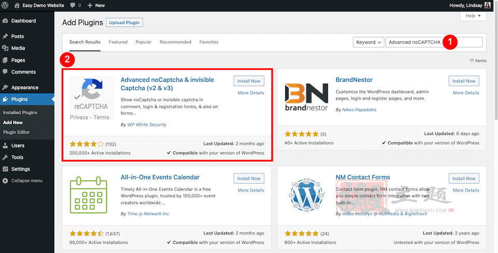Click the Posts pin icon
The height and width of the screenshot is (253, 498).
5,36
